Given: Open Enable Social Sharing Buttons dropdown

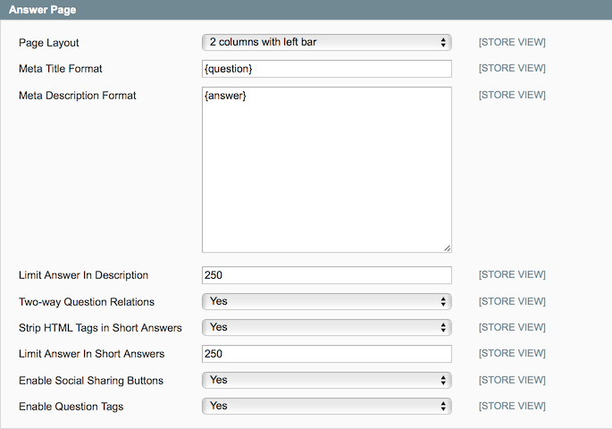Looking at the screenshot, I should [326, 380].
